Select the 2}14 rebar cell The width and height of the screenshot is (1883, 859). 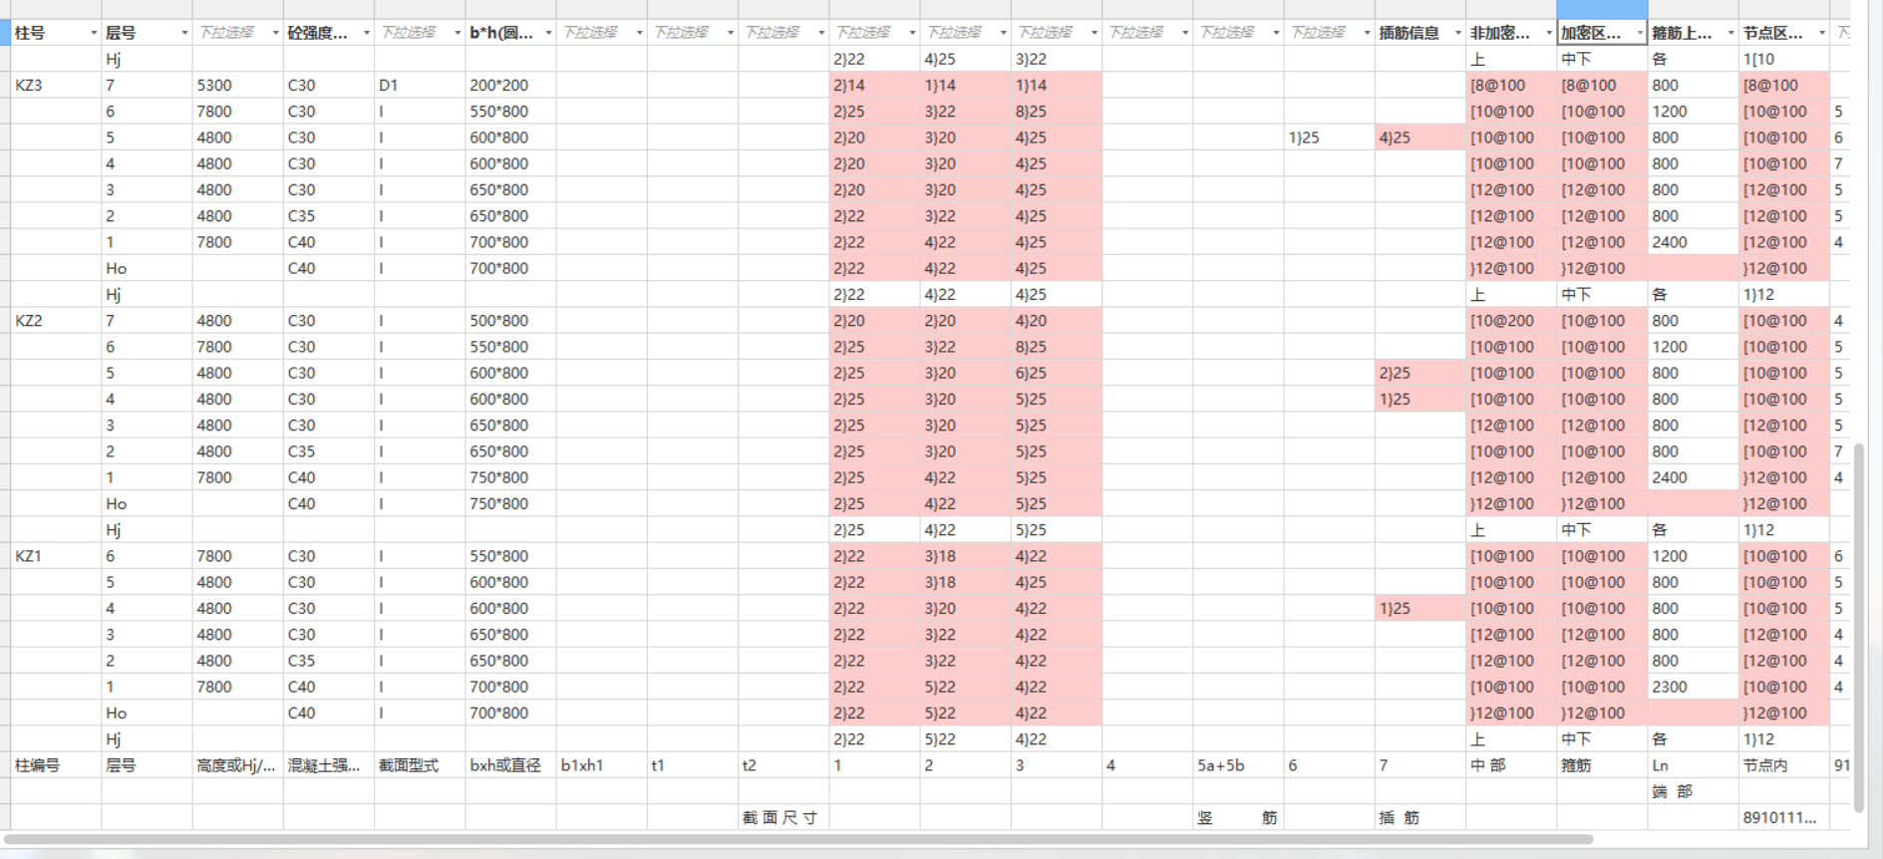874,86
